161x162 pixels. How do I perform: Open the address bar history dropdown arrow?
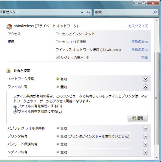point(82,13)
